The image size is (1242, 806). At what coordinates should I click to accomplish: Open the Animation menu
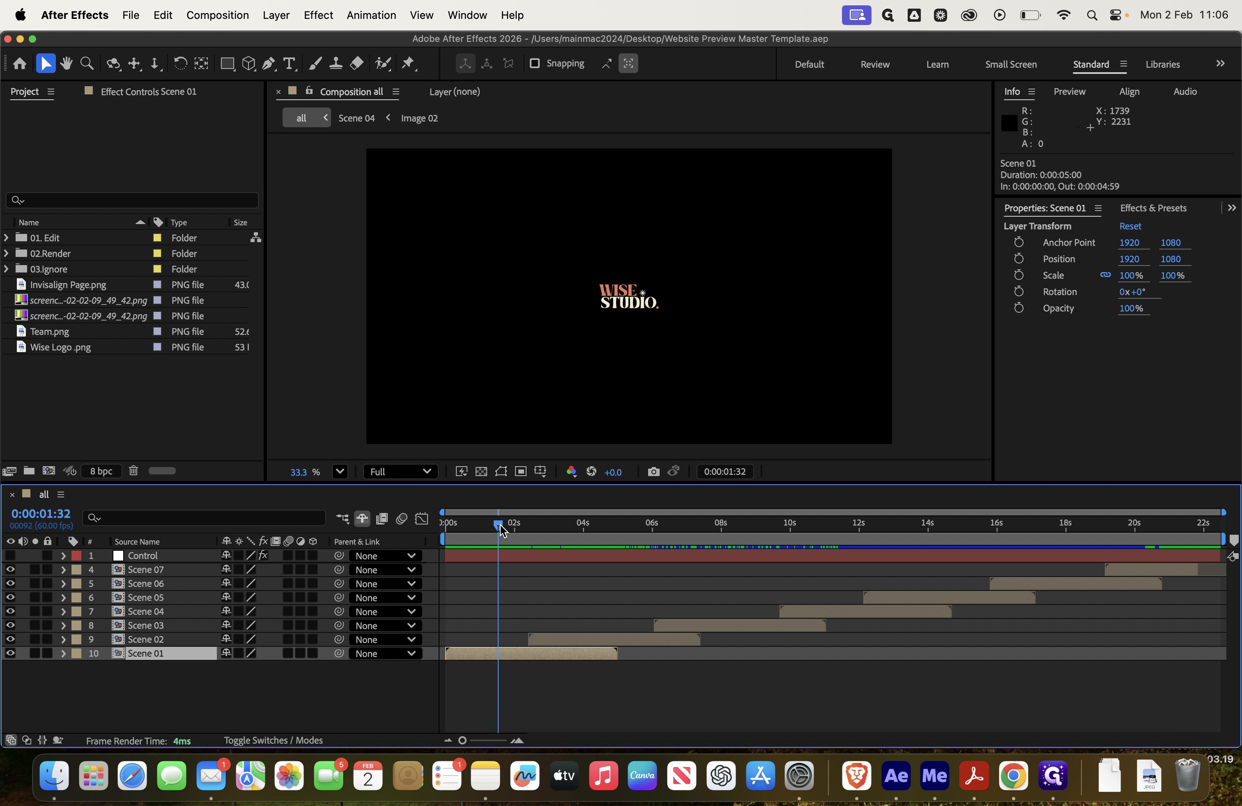point(370,15)
